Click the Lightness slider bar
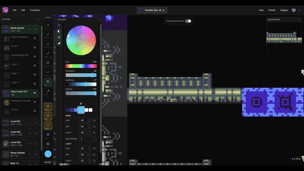304x171 pixels. coord(81,85)
